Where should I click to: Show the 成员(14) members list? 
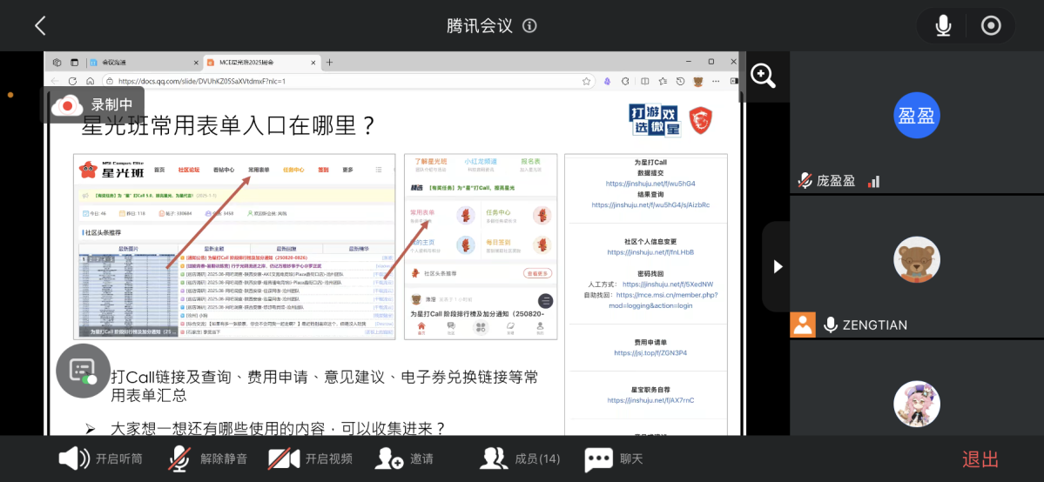[521, 459]
